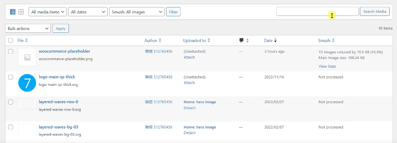Image resolution: width=397 pixels, height=143 pixels.
Task: Focus the media search input field
Action: (x=317, y=12)
